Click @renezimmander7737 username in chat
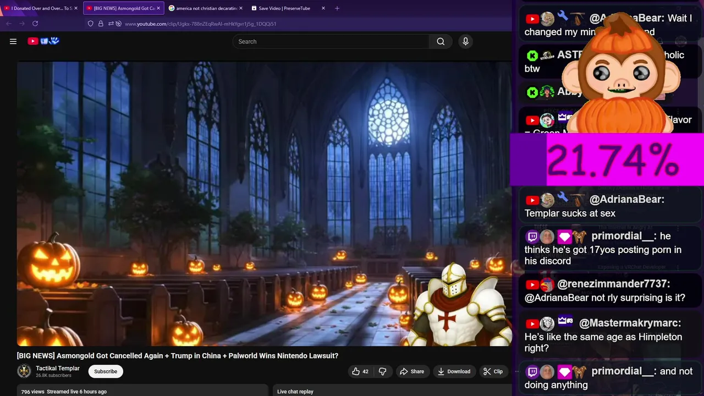The height and width of the screenshot is (396, 704). point(613,284)
